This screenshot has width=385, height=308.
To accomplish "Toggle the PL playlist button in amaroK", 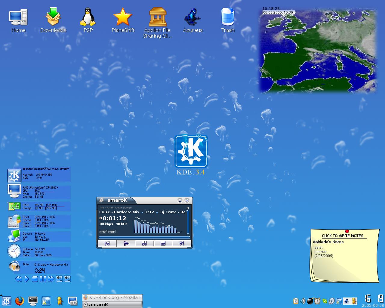I will (103, 232).
